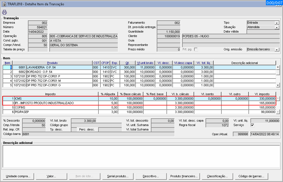Open the Tipo dropdown showing Entrada
The image size is (283, 182).
[x=277, y=23]
